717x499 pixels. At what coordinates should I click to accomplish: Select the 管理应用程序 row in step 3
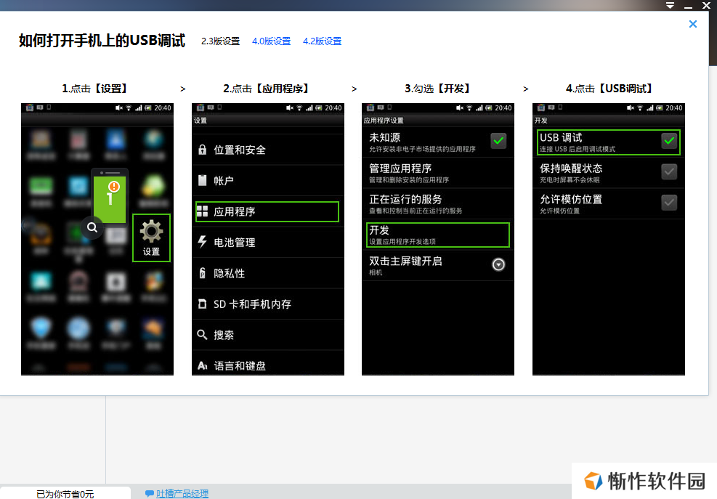(x=437, y=173)
